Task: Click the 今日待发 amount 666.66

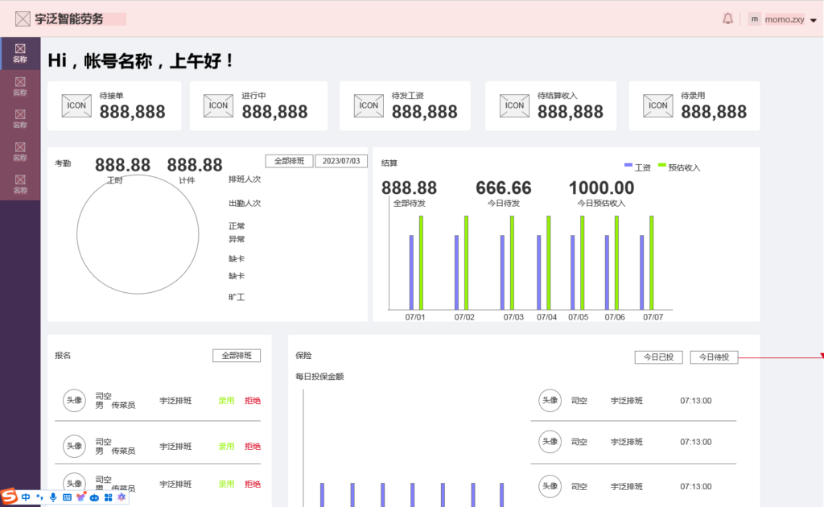Action: 504,188
